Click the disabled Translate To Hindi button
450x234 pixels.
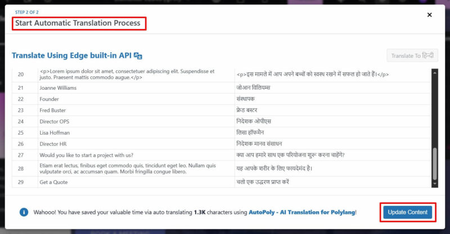tap(412, 56)
